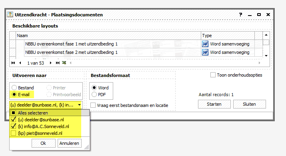Click row selector of fase 2 row
286x156 pixels.
[x=12, y=52]
